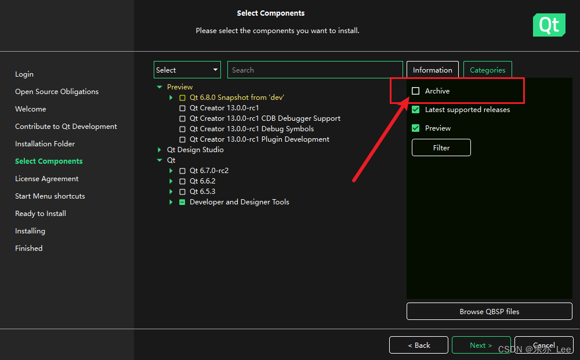Check Qt 6.8.0 Snapshot from 'dev' checkbox
The height and width of the screenshot is (360, 580).
click(x=182, y=98)
